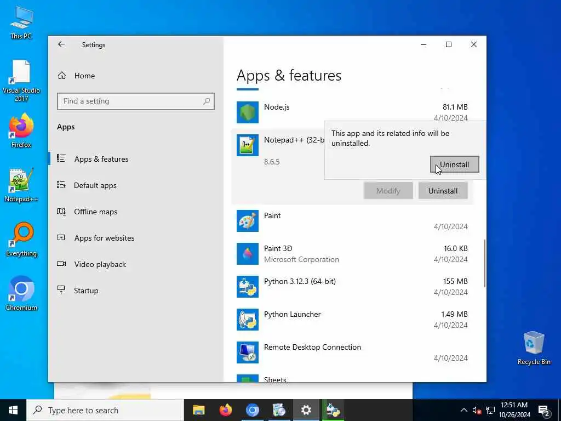Viewport: 561px width, 421px height.
Task: Click the Apps for websites icon
Action: point(61,237)
